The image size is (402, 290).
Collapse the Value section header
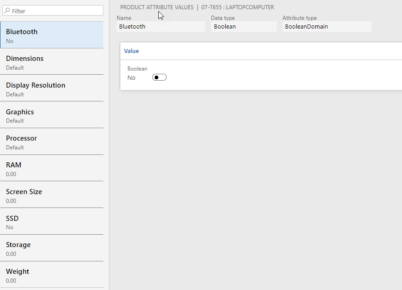pos(132,51)
